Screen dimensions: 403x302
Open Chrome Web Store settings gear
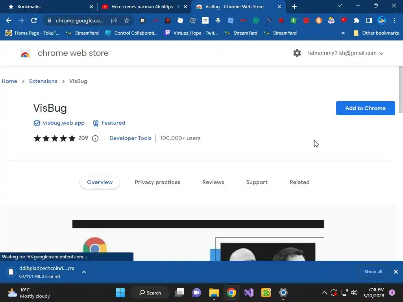(x=297, y=53)
